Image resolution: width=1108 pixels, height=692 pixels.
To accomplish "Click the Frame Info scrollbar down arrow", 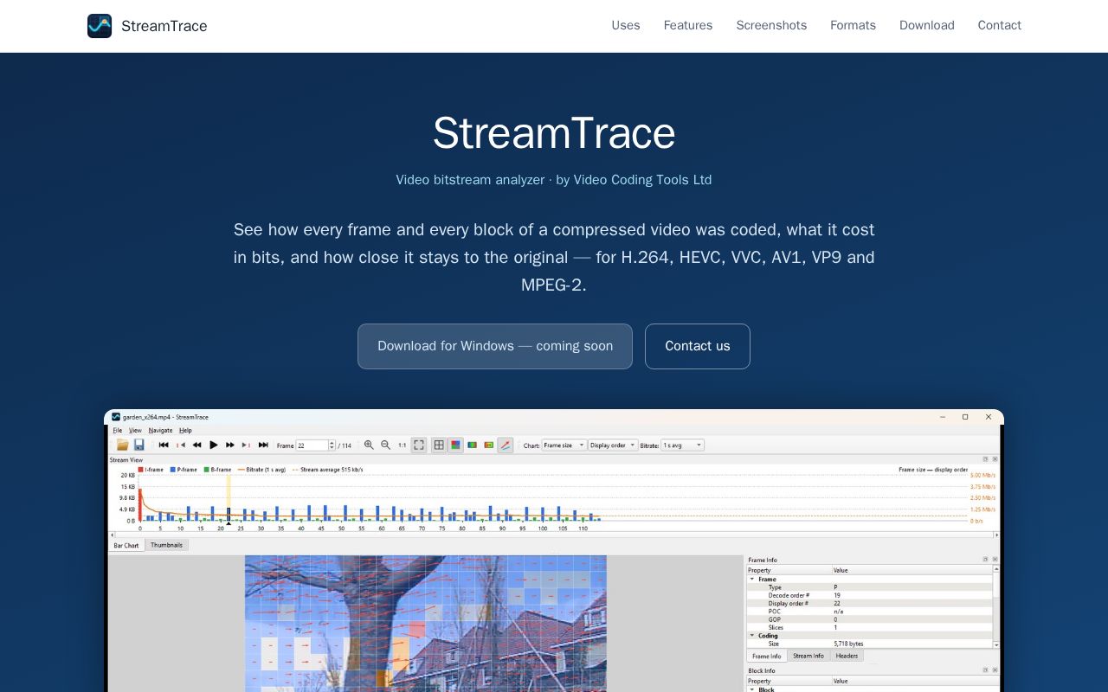I will click(x=996, y=644).
